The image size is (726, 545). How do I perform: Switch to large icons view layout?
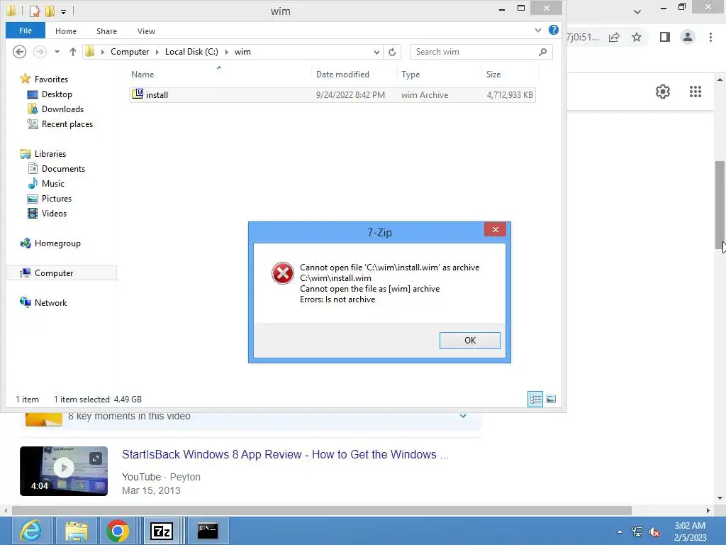pyautogui.click(x=551, y=399)
